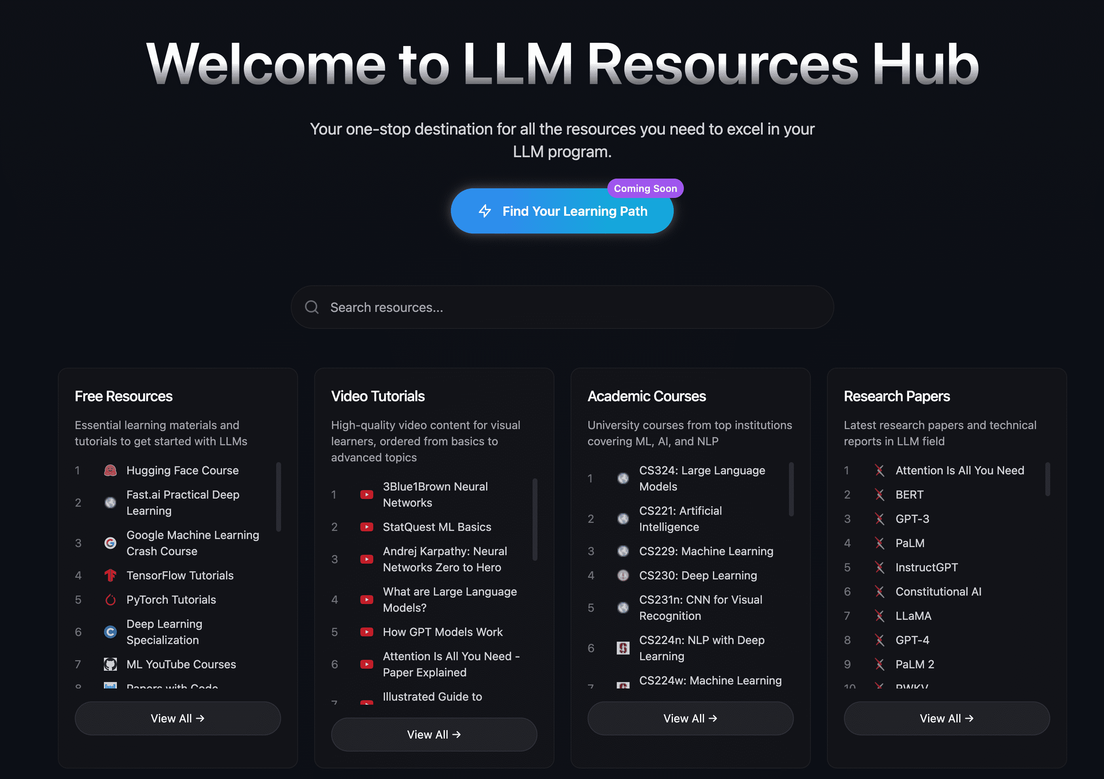The image size is (1104, 779).
Task: Click the Free Resources list scrollbar
Action: pyautogui.click(x=278, y=497)
